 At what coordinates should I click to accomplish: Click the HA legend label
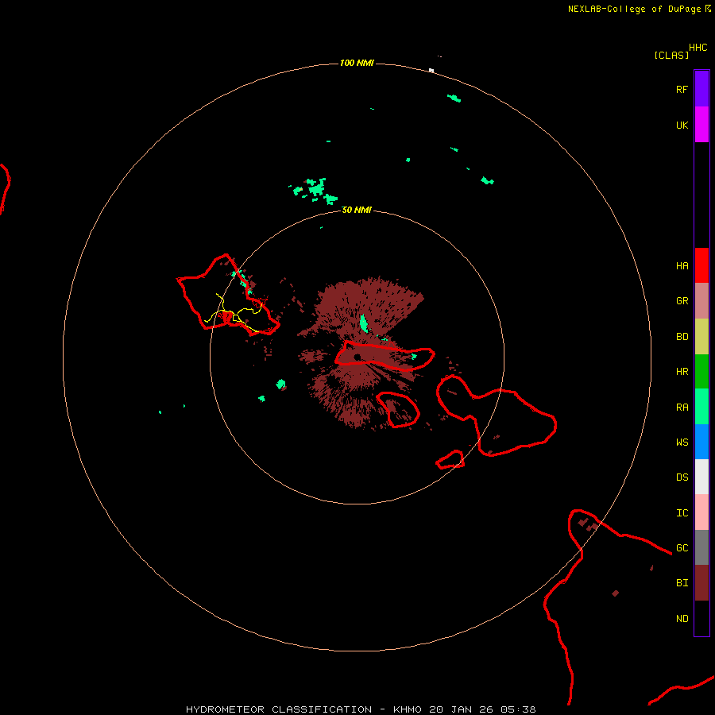pyautogui.click(x=682, y=265)
